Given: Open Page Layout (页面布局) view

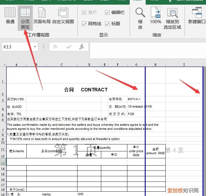Looking at the screenshot, I should pyautogui.click(x=42, y=16).
